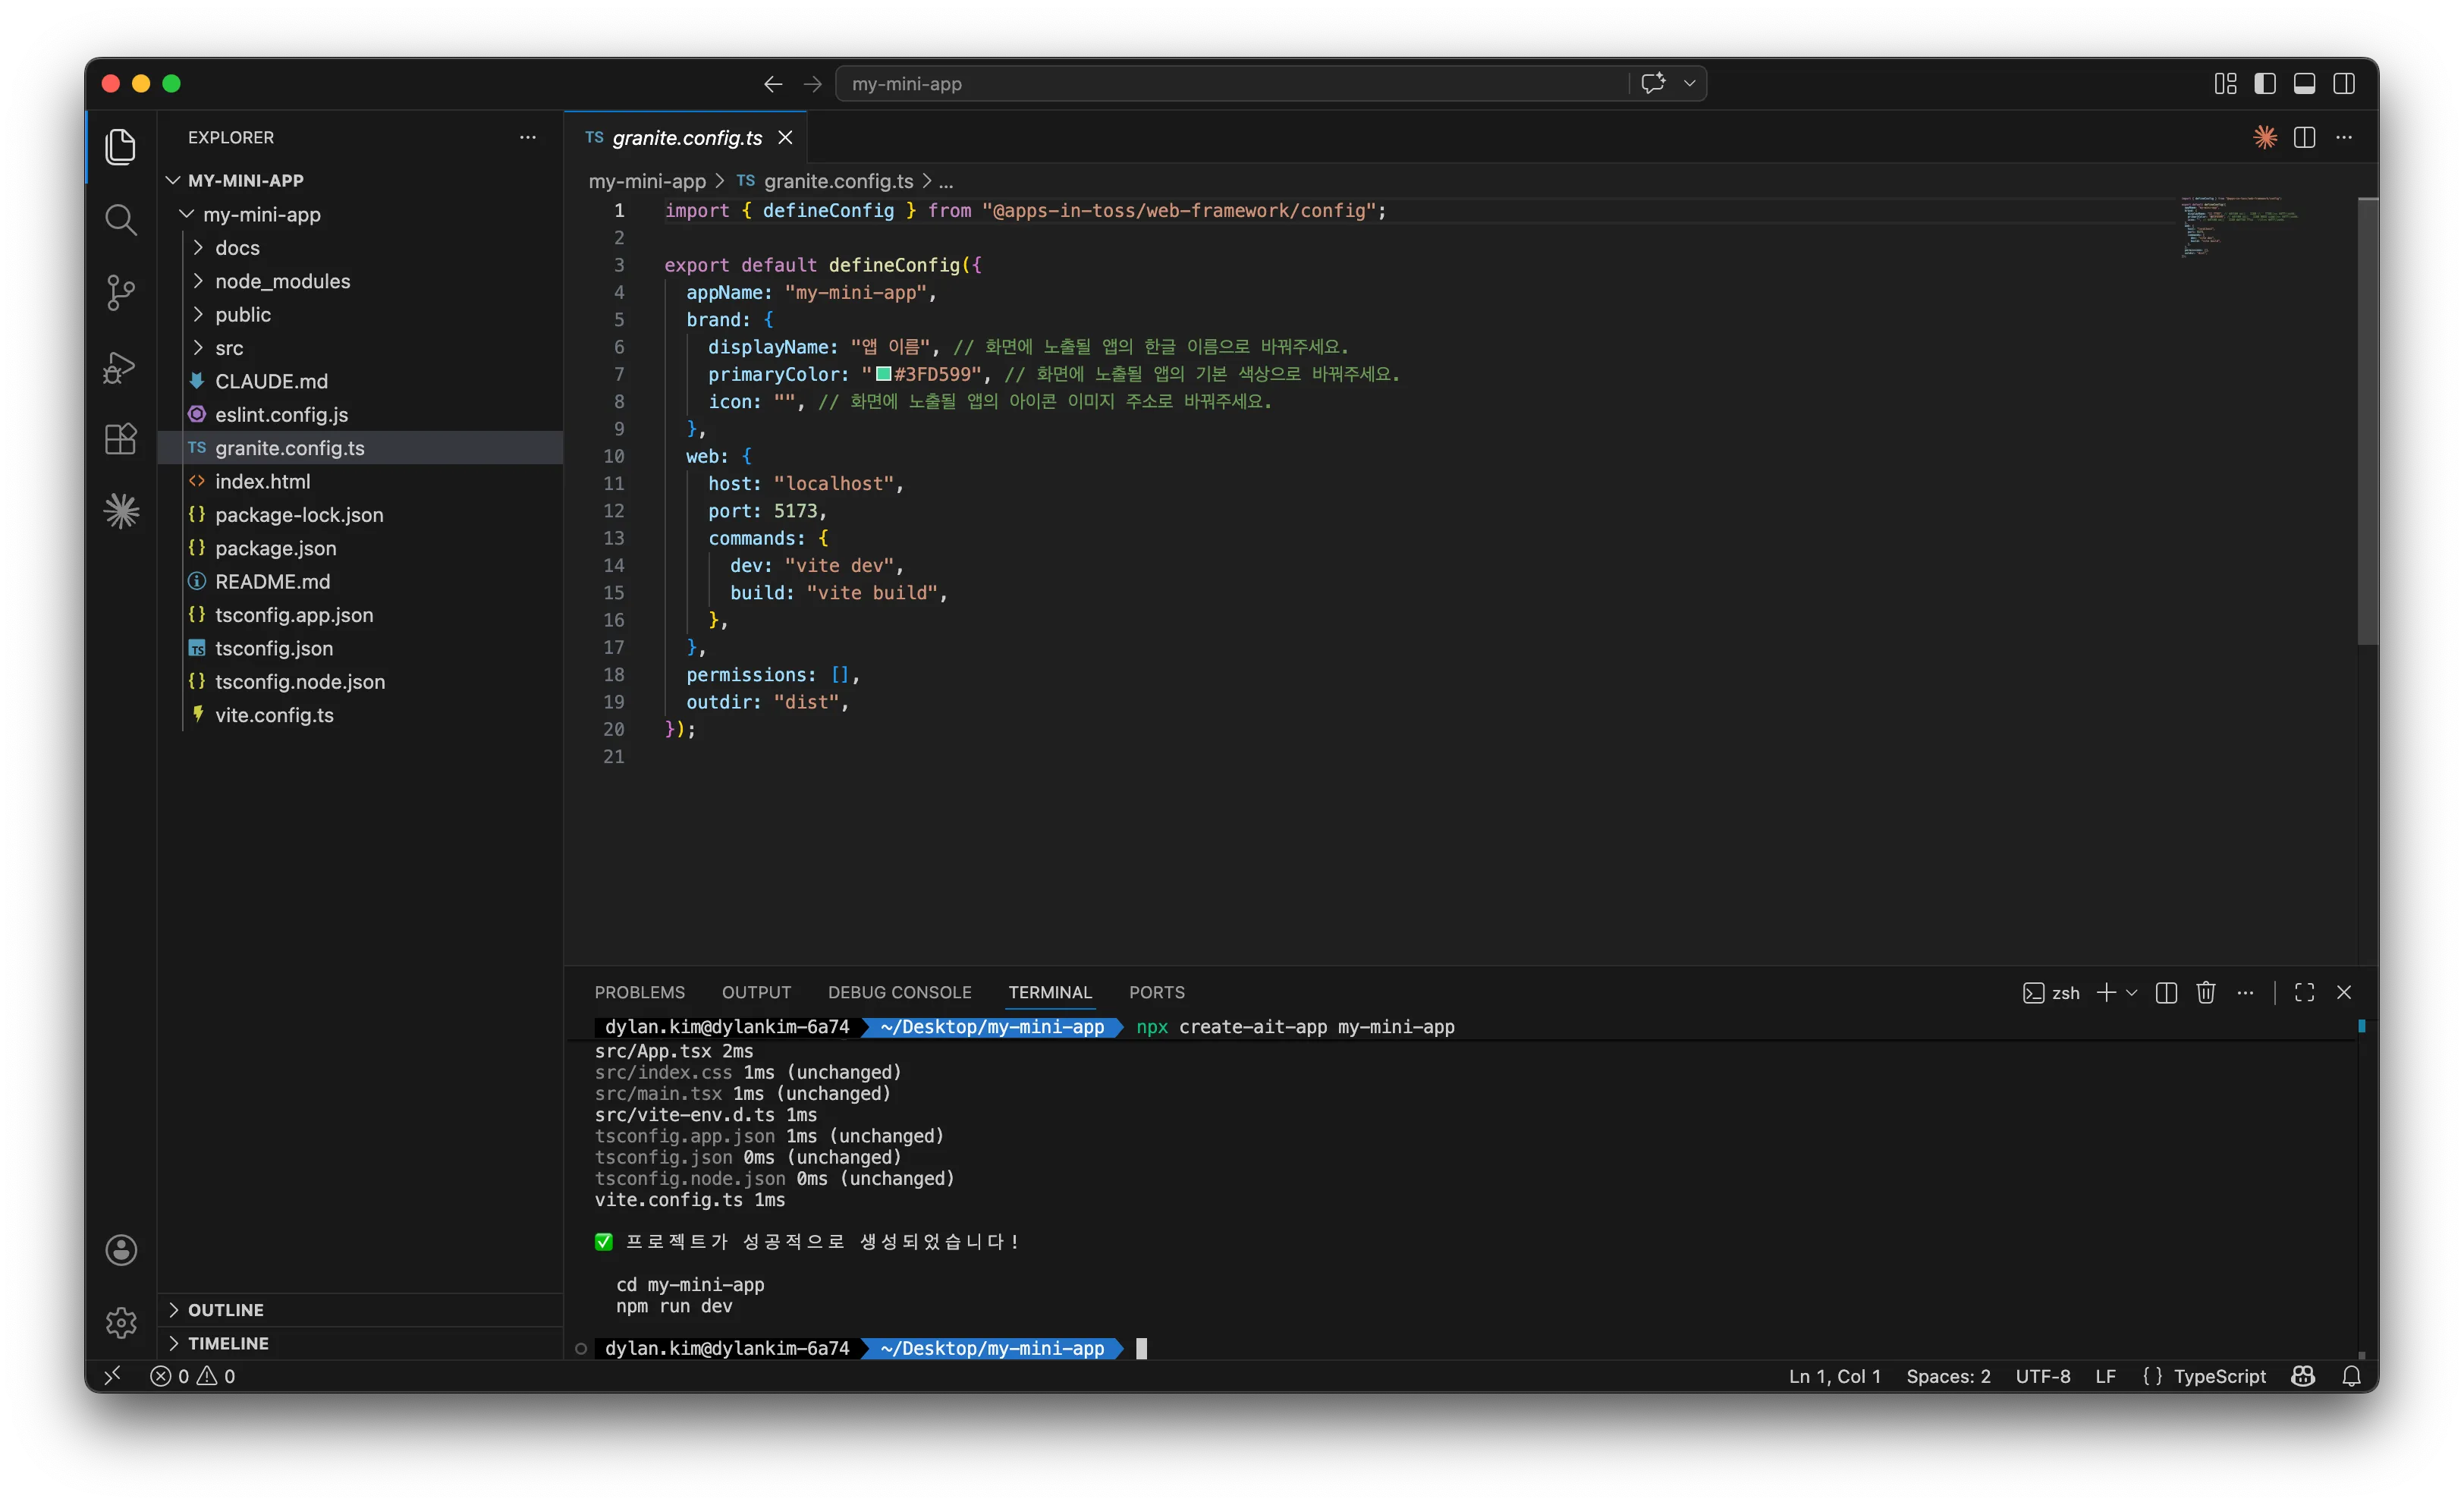Screen dimensions: 2464x1505
Task: Click Spaces: 2 indentation setting
Action: 1947,1376
